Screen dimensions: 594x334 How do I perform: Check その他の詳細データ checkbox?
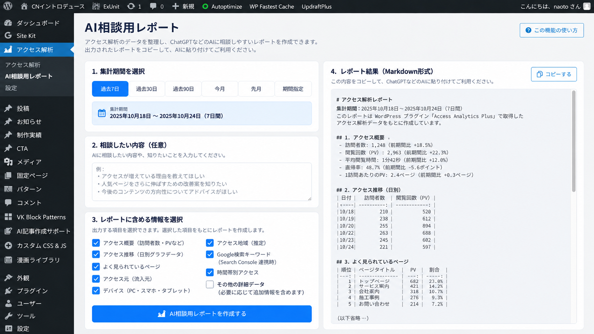[210, 284]
